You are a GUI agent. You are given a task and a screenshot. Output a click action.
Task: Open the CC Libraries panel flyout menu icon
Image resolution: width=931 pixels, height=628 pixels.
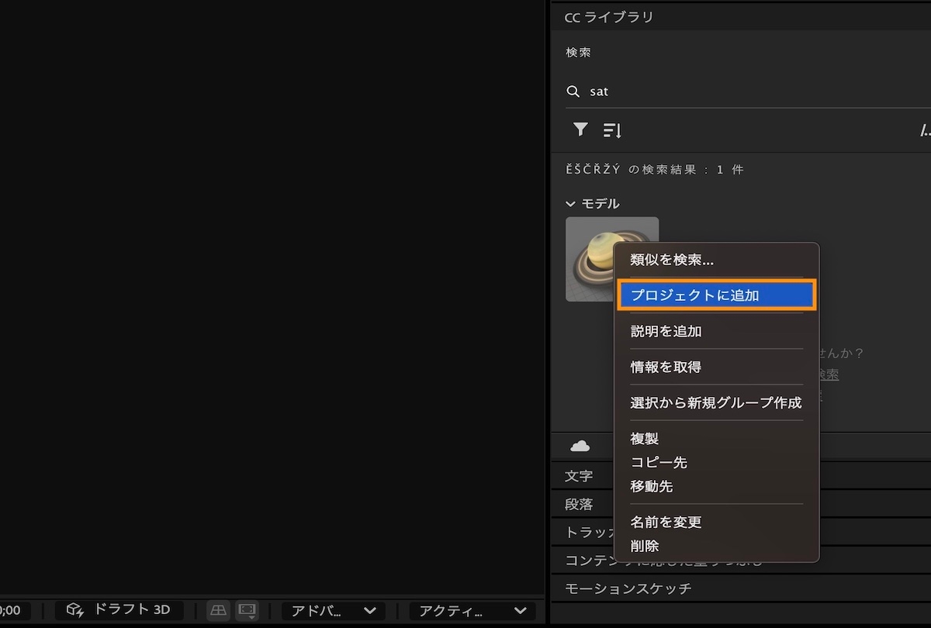pyautogui.click(x=925, y=129)
